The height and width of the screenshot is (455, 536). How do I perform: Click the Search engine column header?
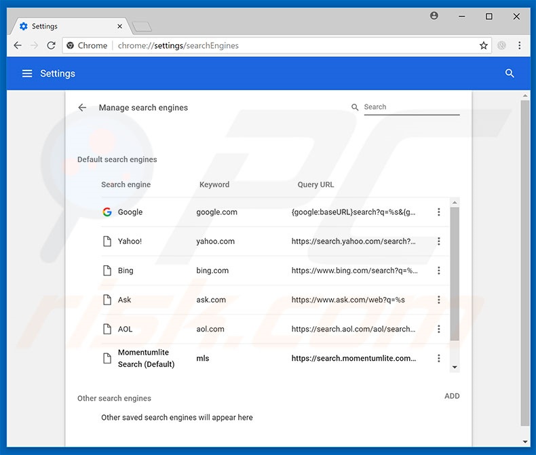pos(126,185)
